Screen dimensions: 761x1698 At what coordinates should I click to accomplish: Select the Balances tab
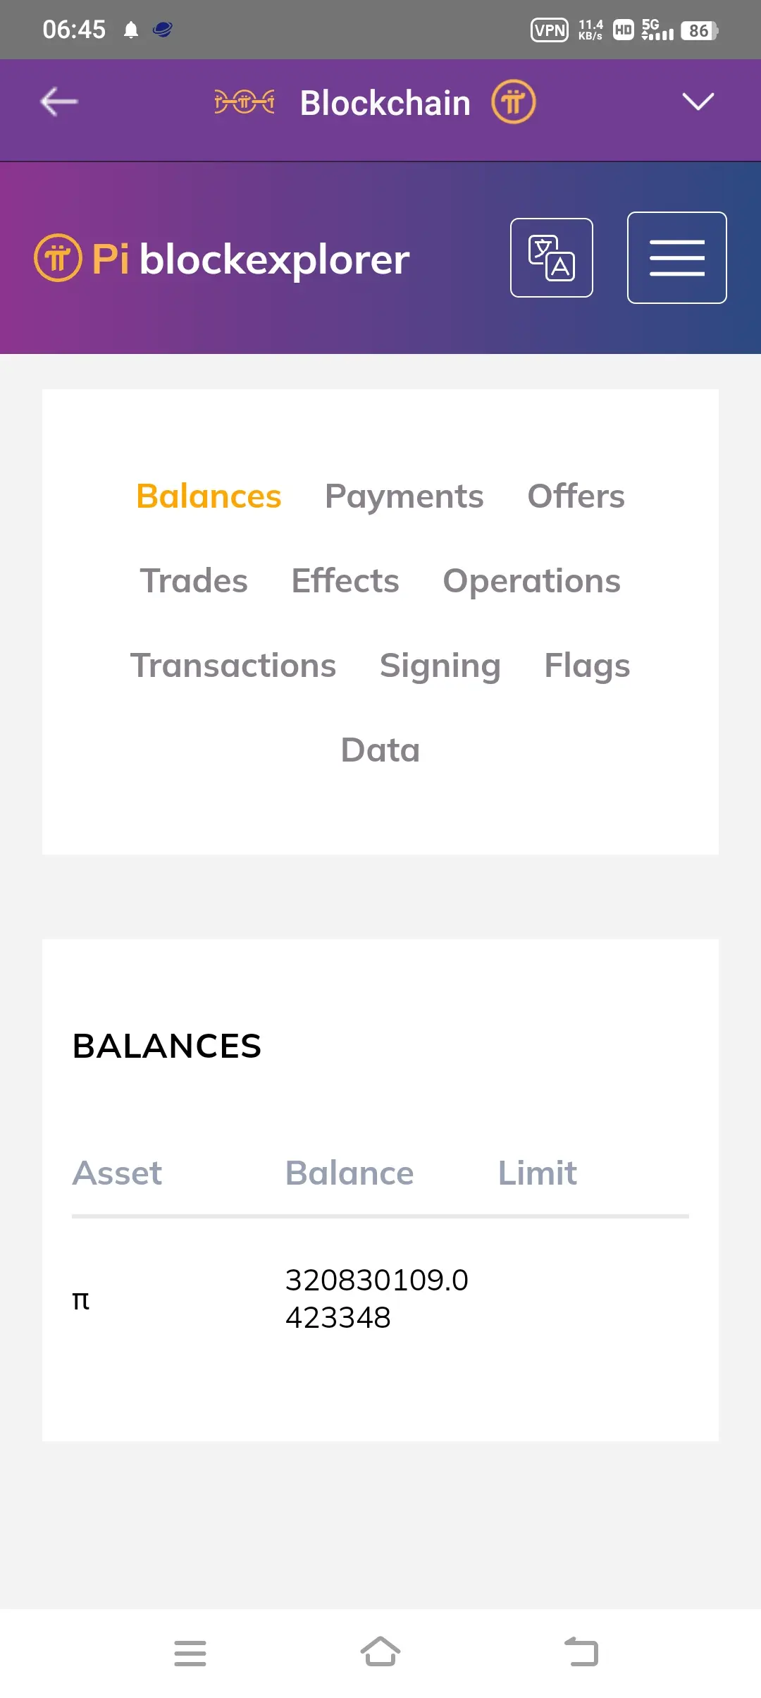coord(209,496)
